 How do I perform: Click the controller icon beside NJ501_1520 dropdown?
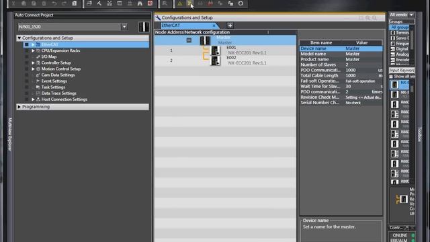pos(144,27)
